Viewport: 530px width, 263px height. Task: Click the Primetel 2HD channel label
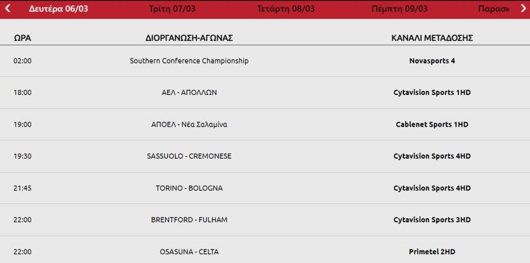[432, 252]
